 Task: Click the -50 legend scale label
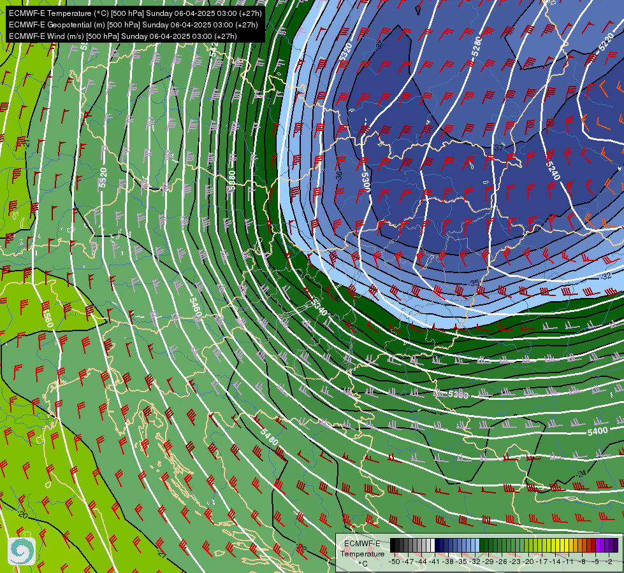[x=394, y=562]
